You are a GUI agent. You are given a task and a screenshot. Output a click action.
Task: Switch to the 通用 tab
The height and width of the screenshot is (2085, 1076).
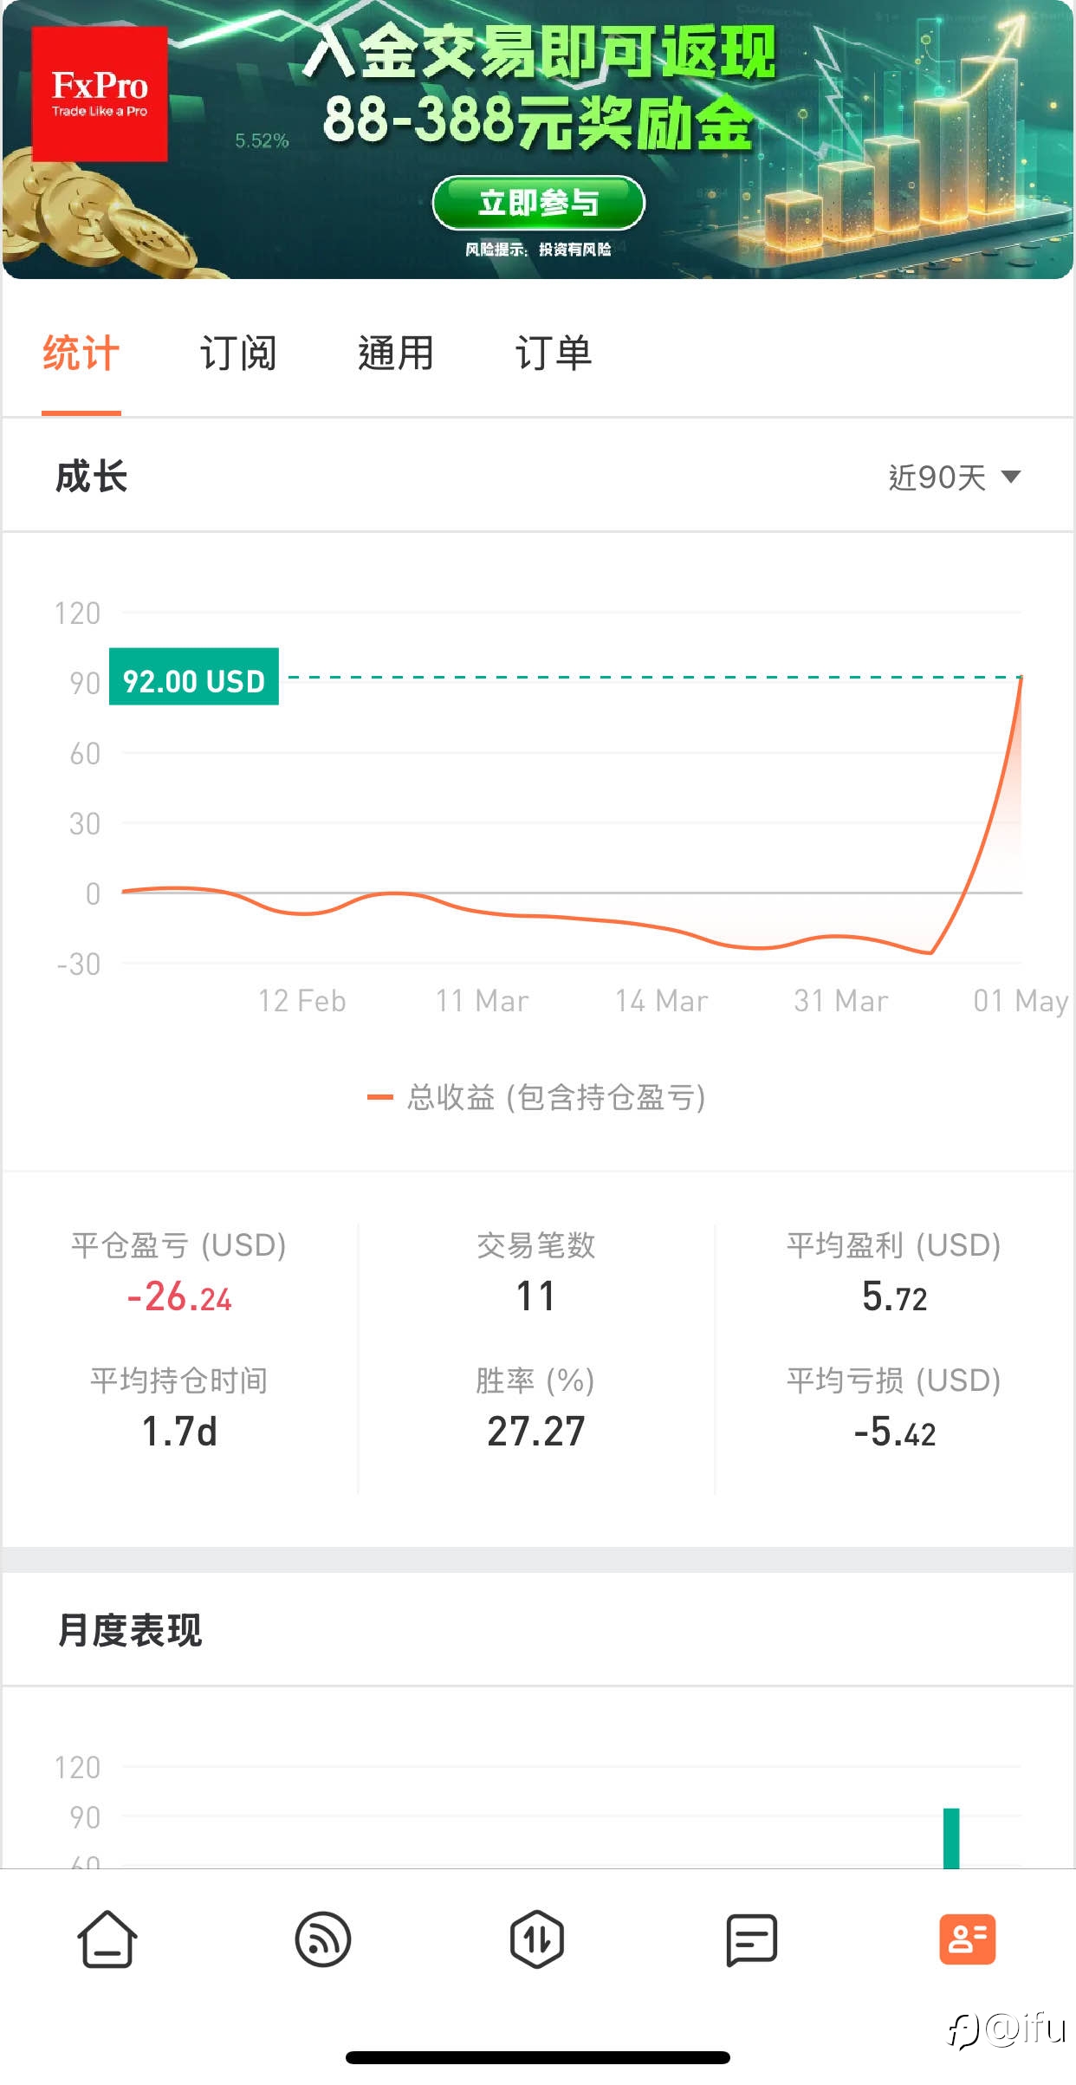coord(396,354)
